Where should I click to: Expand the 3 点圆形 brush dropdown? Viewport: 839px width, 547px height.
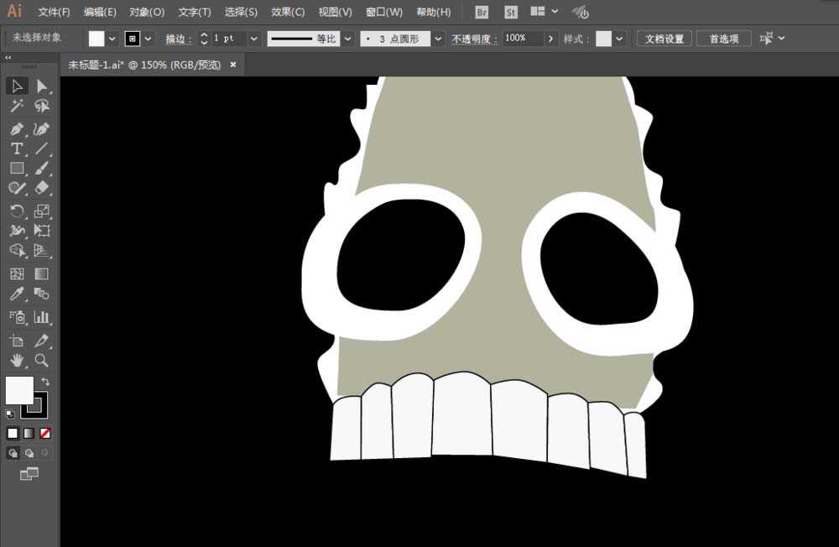[438, 39]
